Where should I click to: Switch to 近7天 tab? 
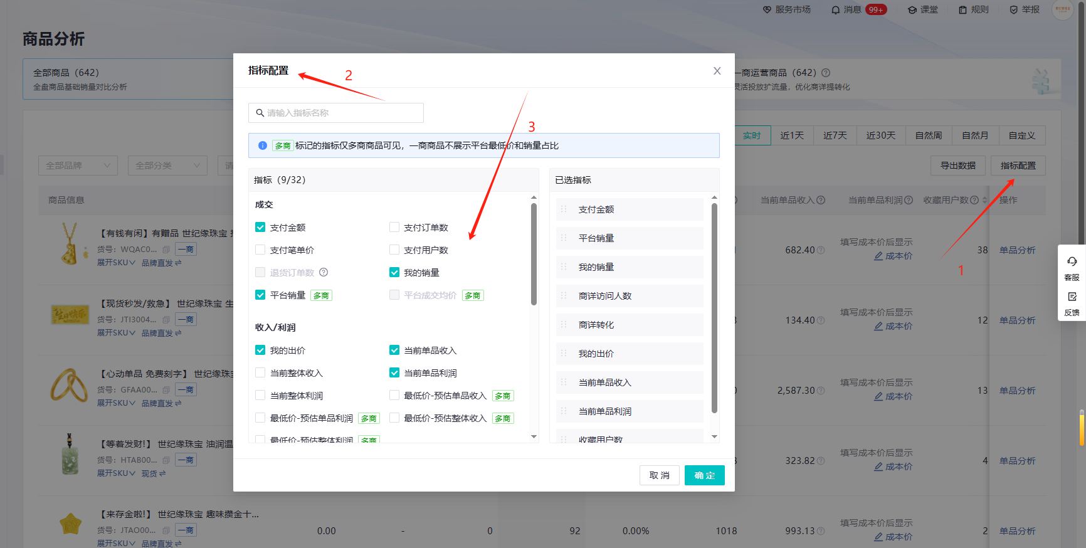click(835, 135)
